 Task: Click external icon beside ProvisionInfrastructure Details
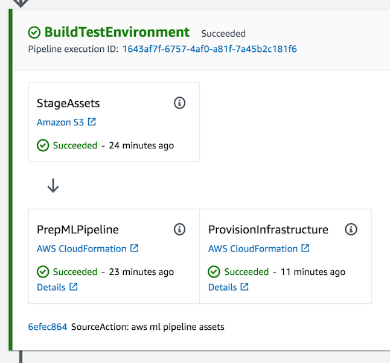(x=245, y=286)
